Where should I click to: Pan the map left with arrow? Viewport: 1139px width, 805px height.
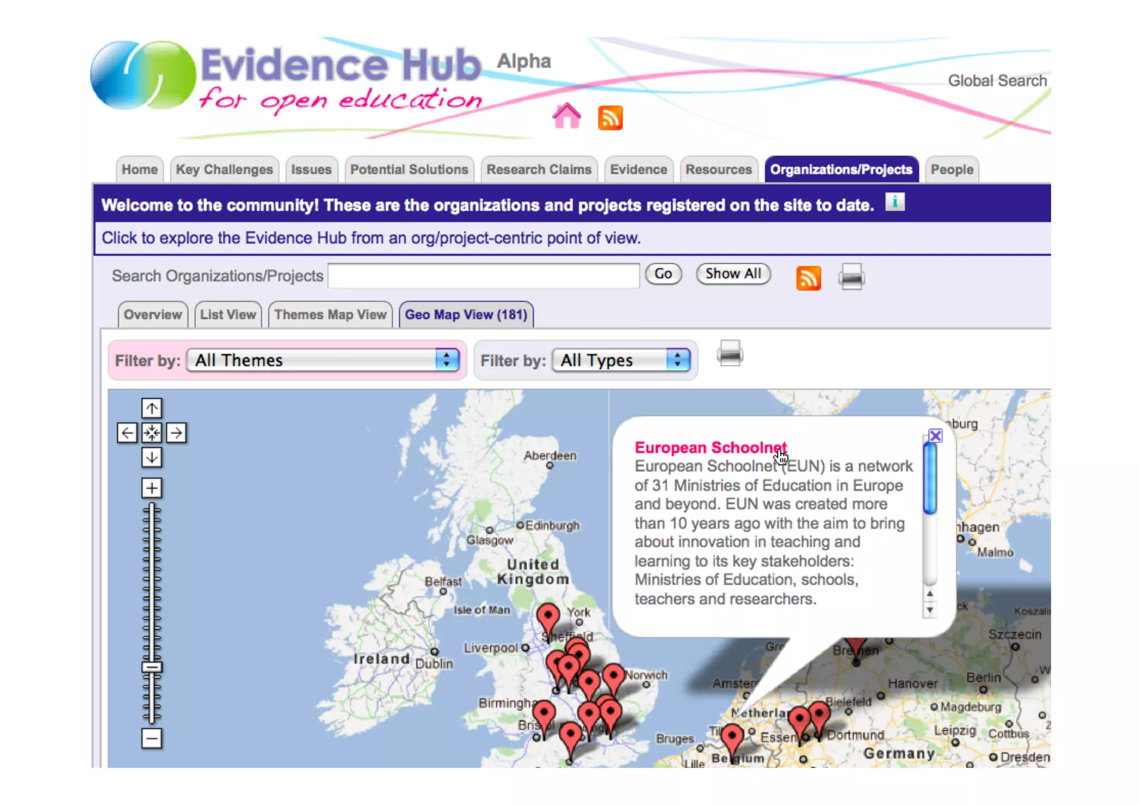click(127, 432)
